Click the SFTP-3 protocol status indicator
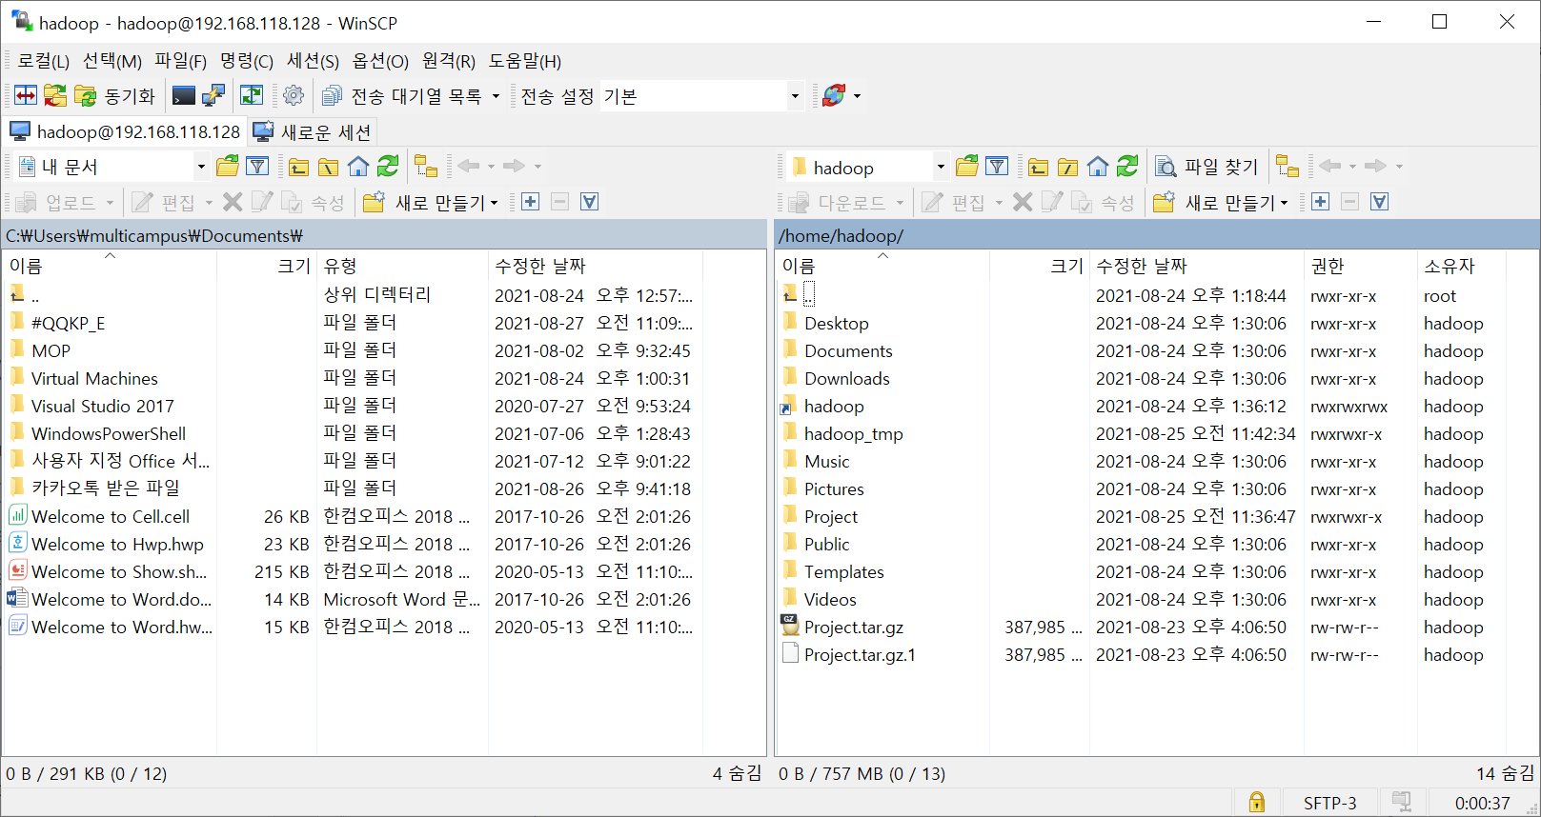This screenshot has height=817, width=1541. (1329, 803)
